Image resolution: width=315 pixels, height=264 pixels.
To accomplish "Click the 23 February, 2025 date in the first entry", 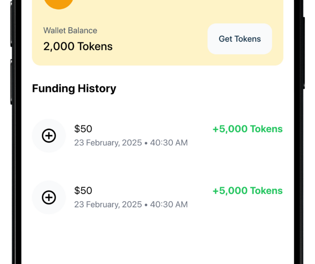I will click(108, 143).
